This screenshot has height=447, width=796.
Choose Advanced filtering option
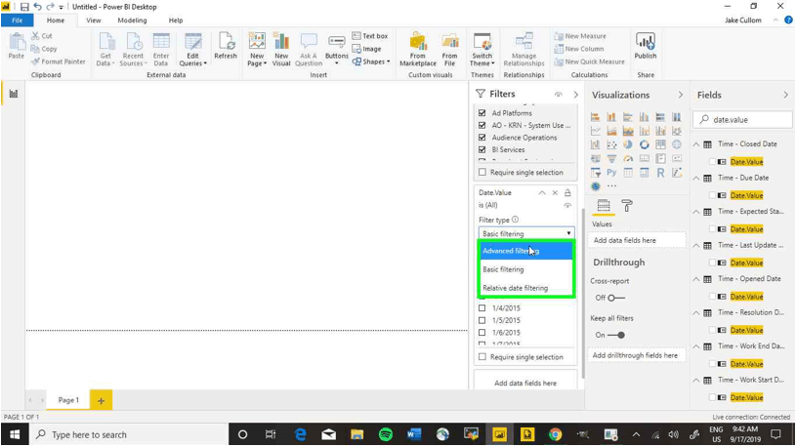click(526, 251)
